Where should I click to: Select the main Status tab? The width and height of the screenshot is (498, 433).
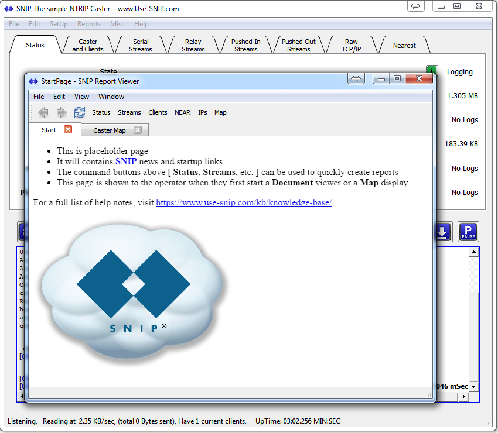35,45
